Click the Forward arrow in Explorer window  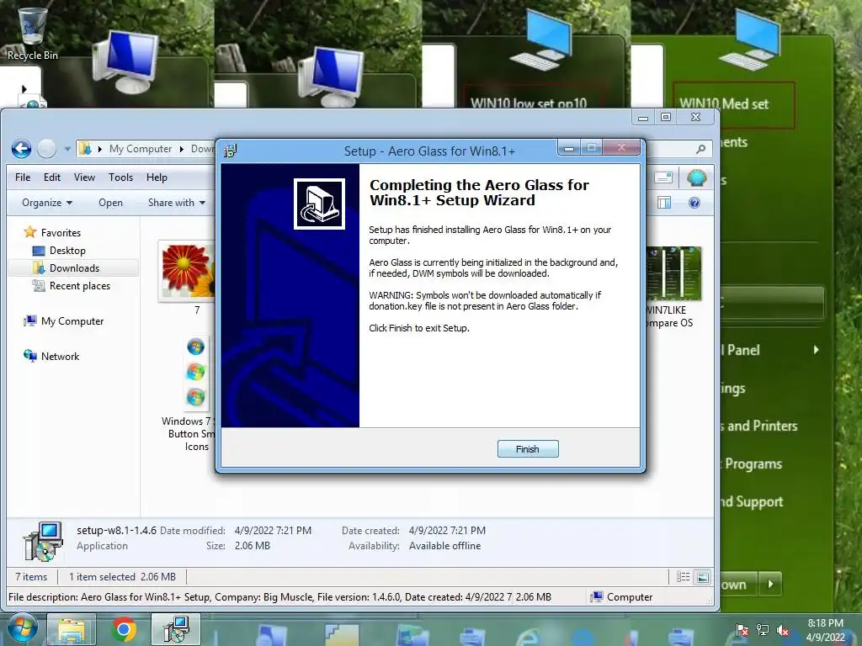pyautogui.click(x=47, y=149)
